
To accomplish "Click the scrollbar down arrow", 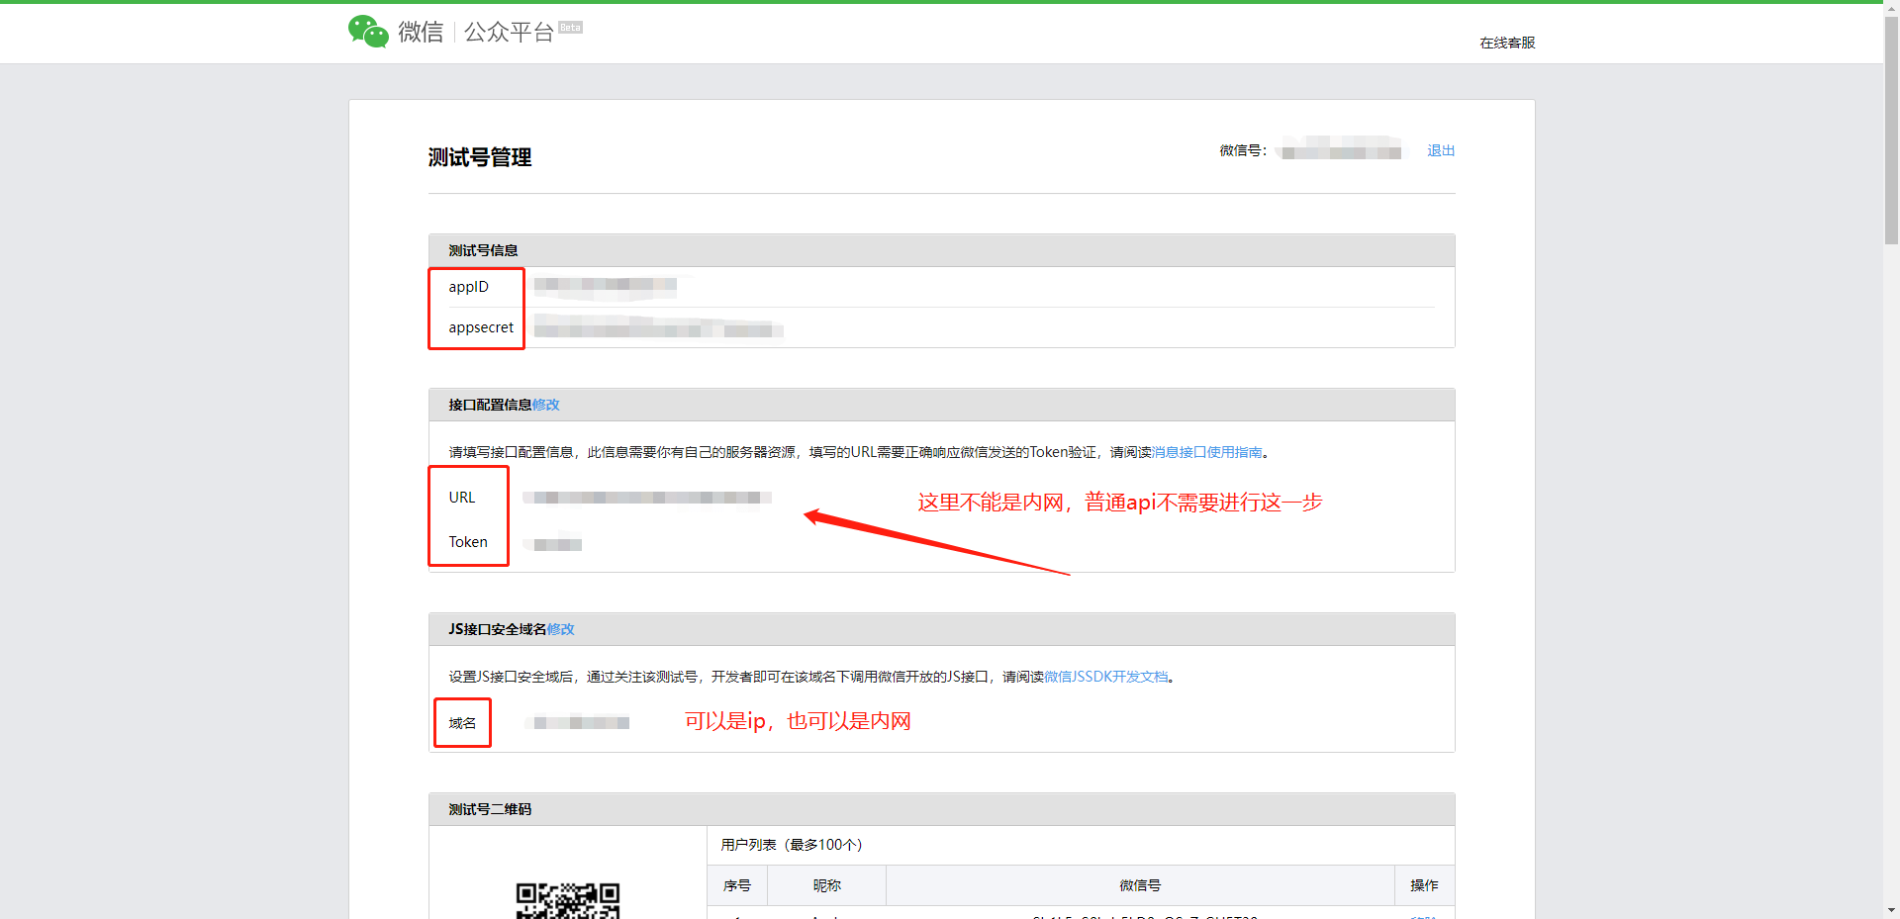I will point(1891,910).
